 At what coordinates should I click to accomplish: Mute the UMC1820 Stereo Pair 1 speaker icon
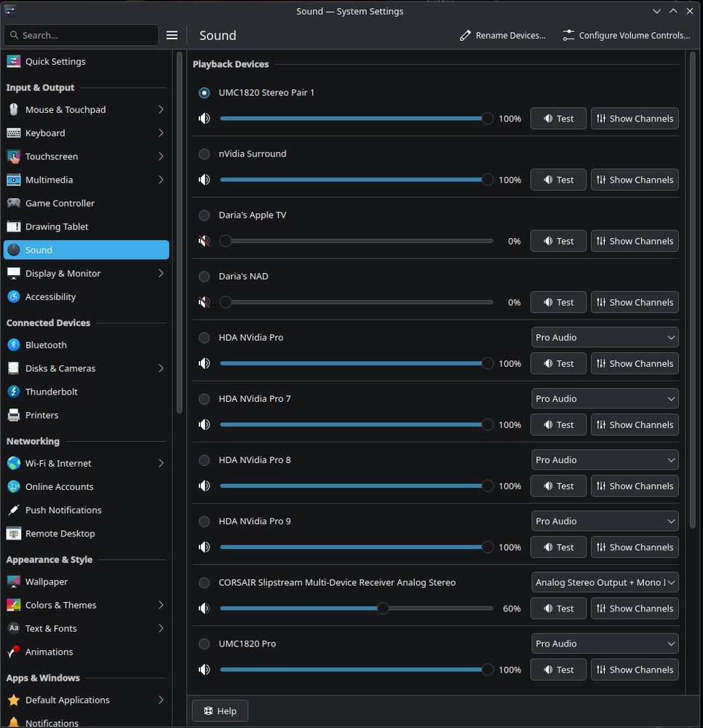tap(204, 119)
